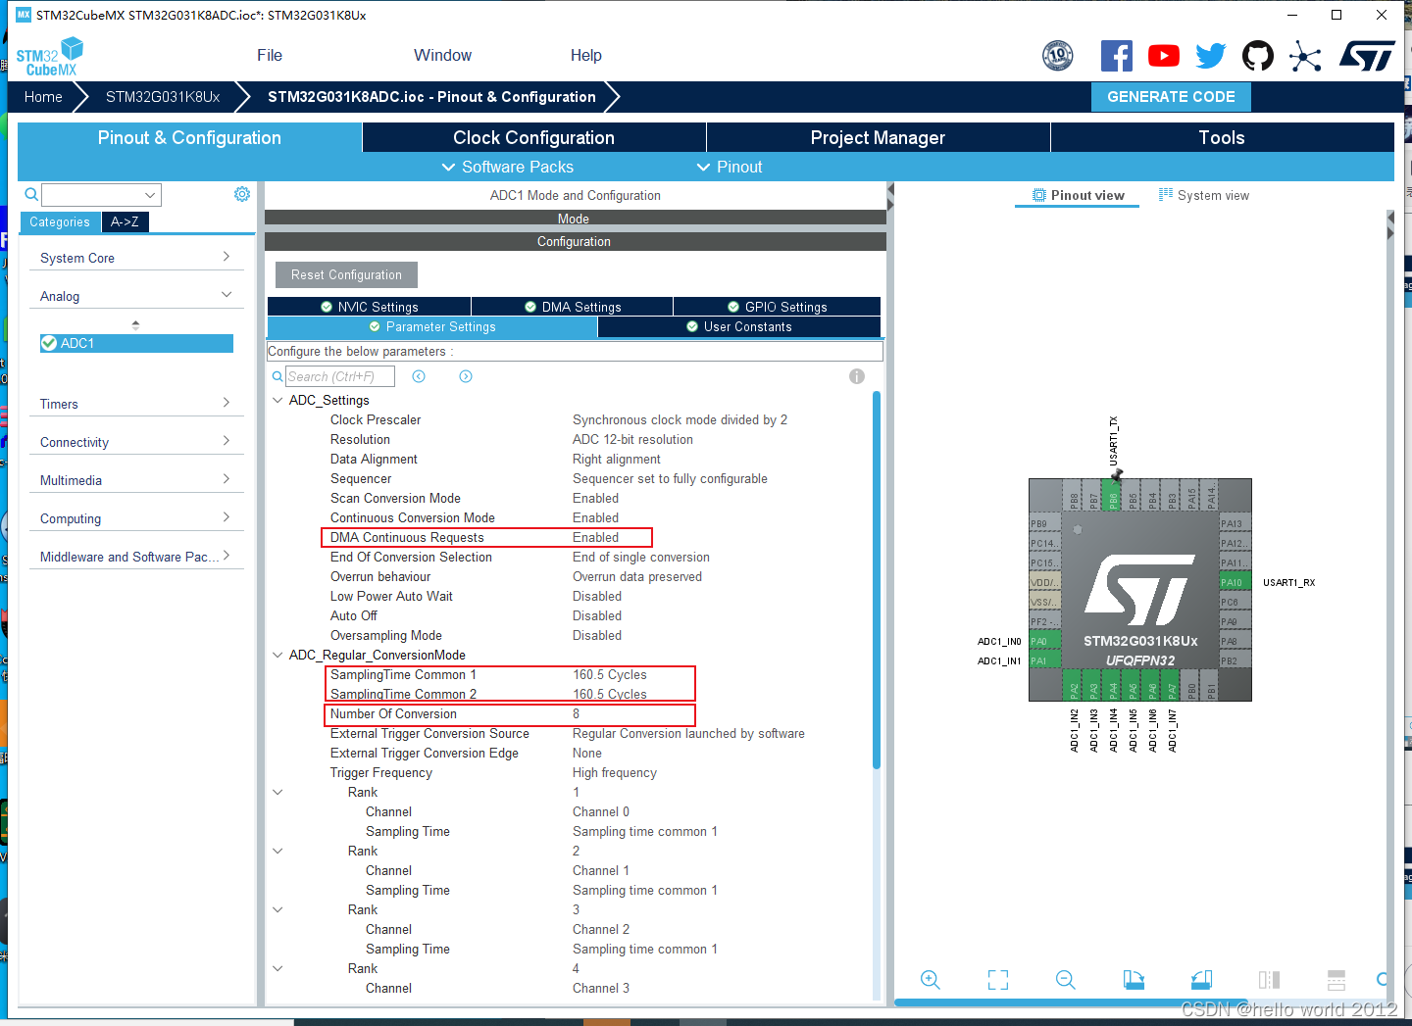1412x1026 pixels.
Task: Click the PB6 pin on the chip
Action: pyautogui.click(x=1113, y=495)
